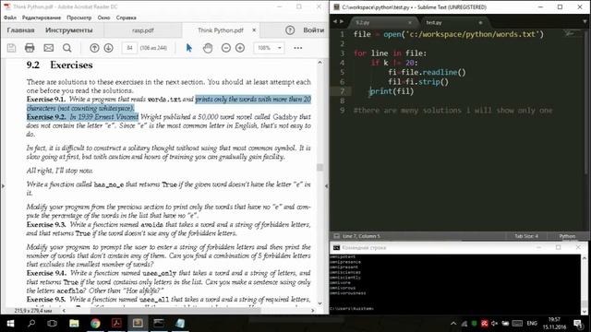
Task: Click the email envelope icon in Acrobat
Action: (49, 48)
